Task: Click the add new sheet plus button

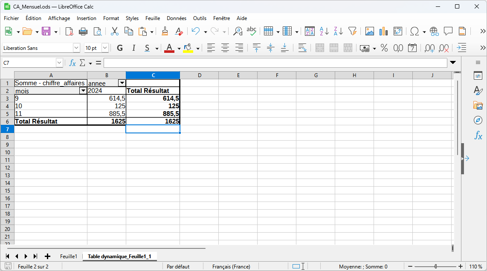Action: 47,257
